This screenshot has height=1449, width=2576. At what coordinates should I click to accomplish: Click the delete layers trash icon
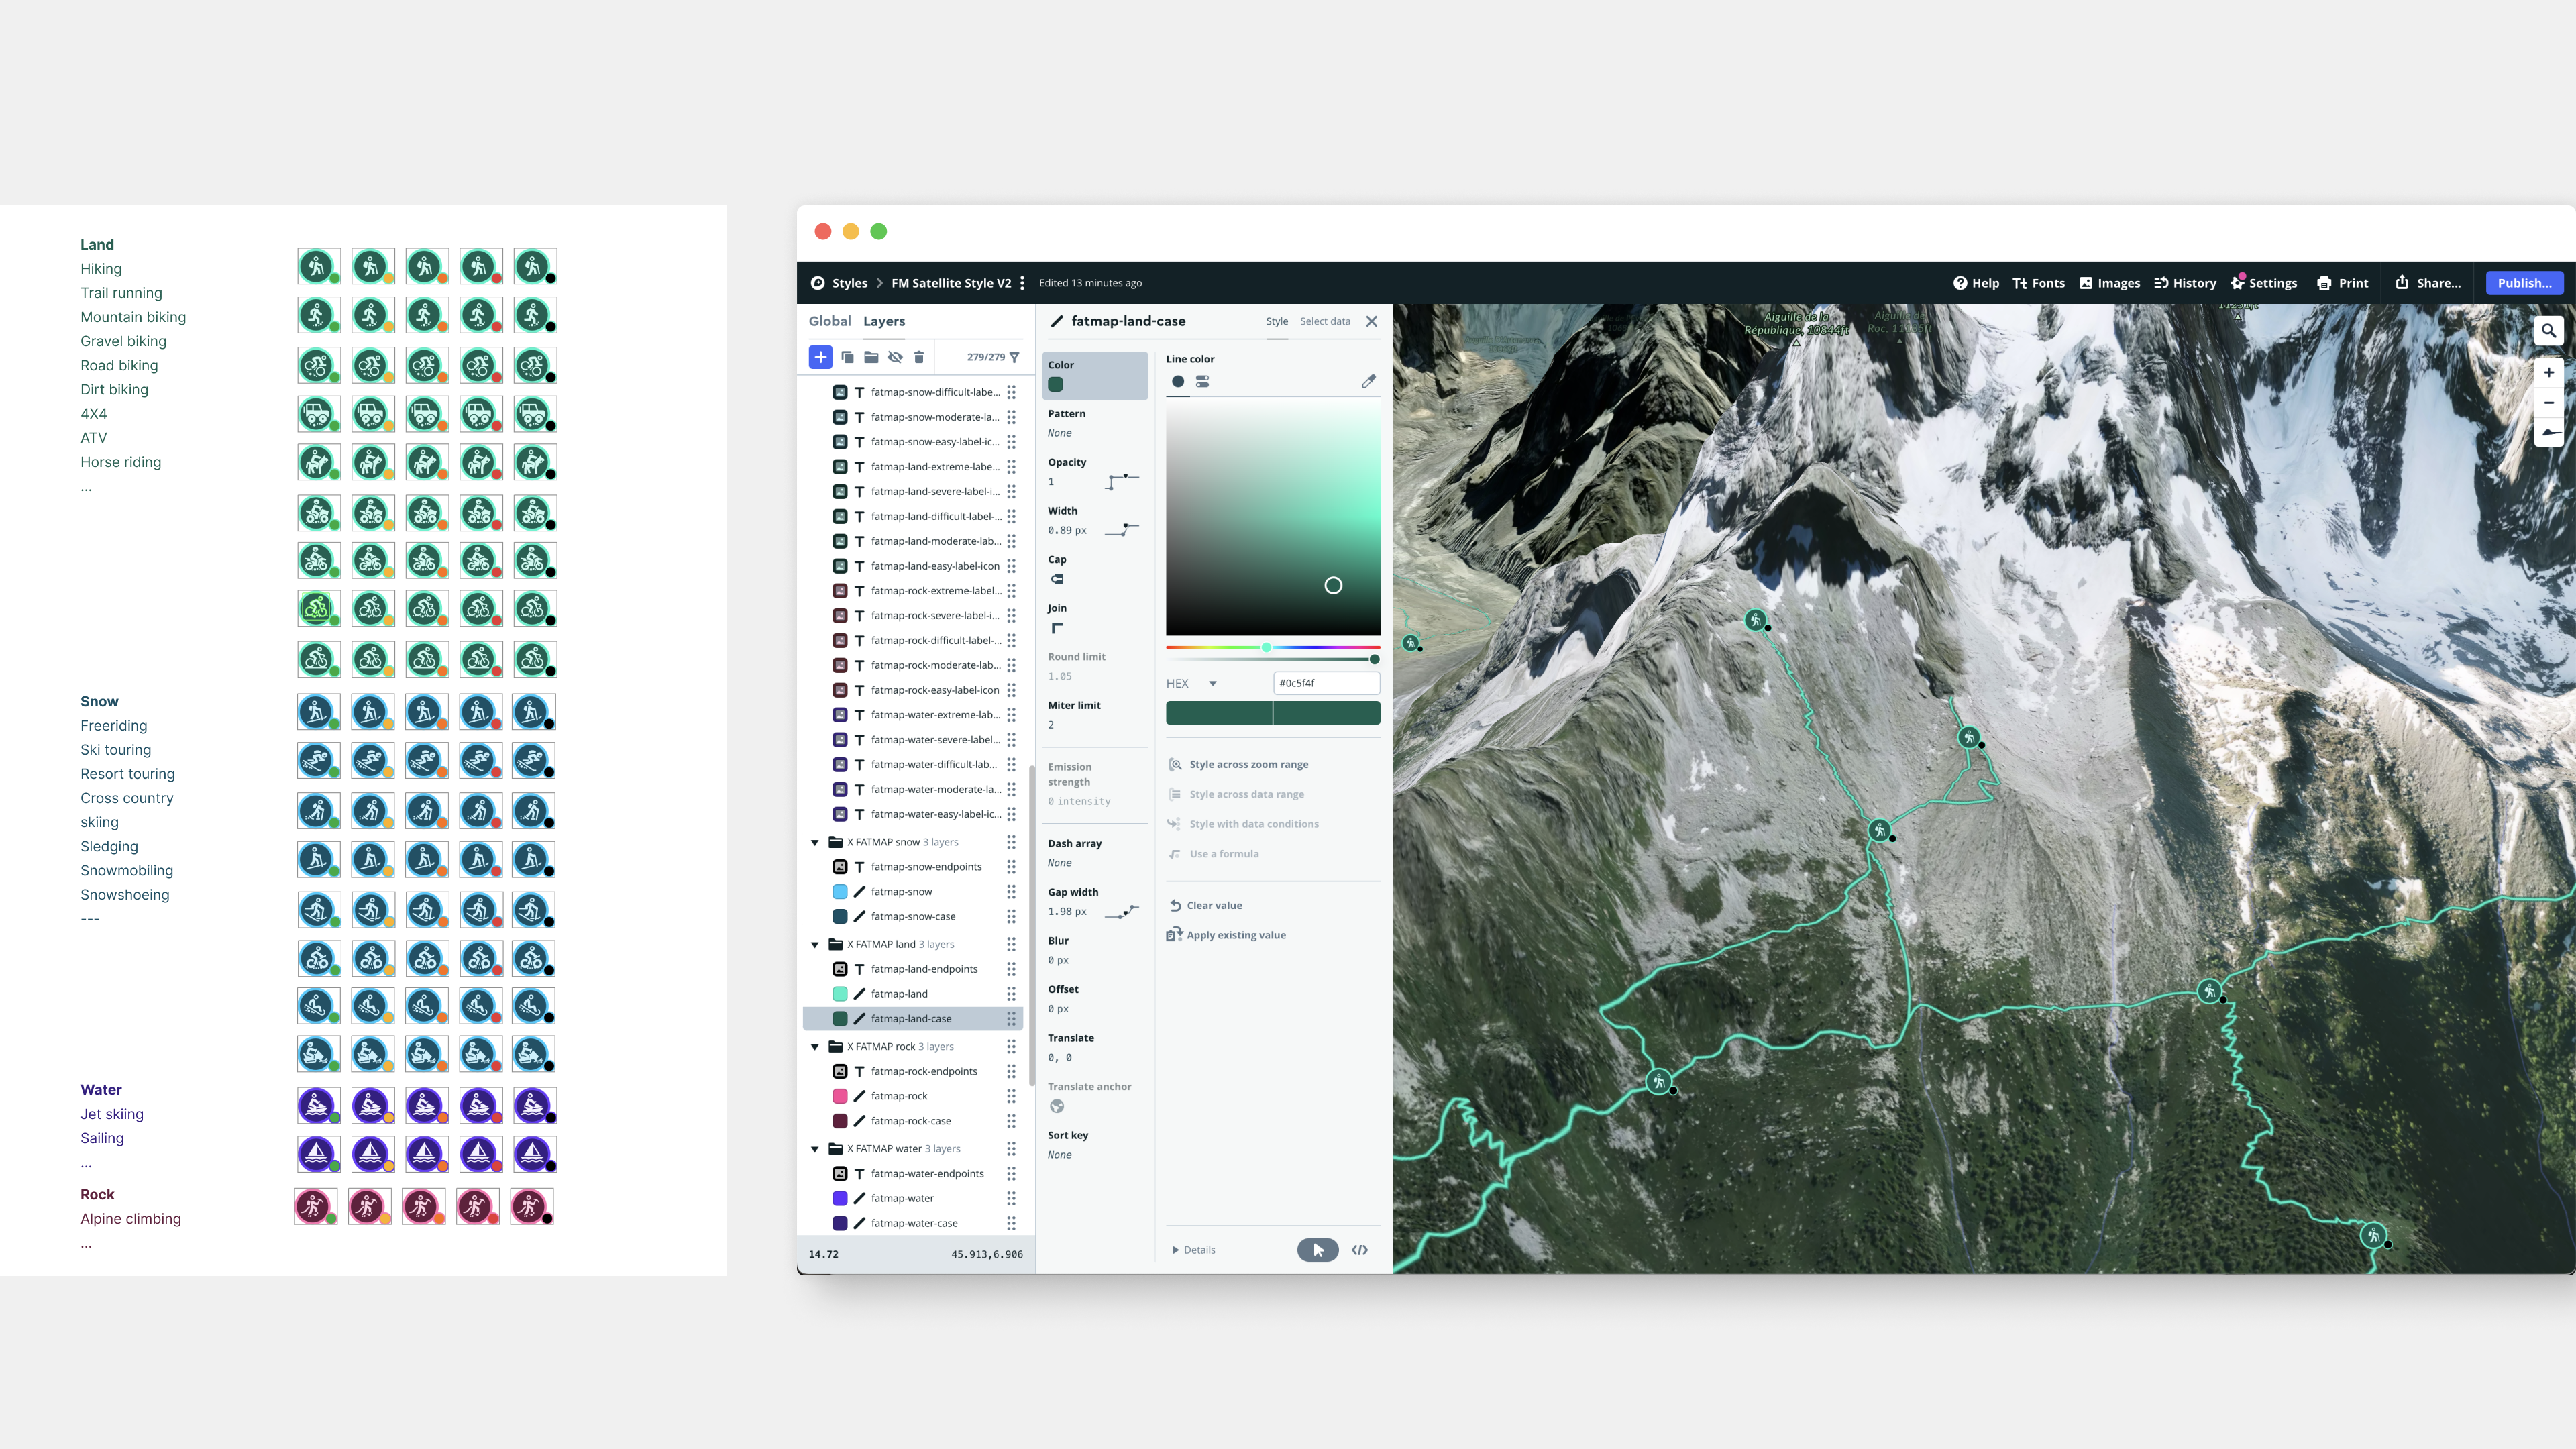coord(919,357)
